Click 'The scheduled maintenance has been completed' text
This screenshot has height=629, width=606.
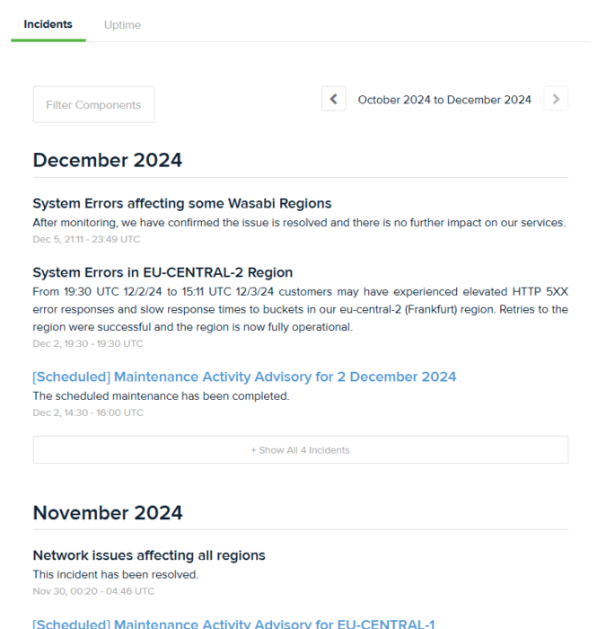coord(161,396)
